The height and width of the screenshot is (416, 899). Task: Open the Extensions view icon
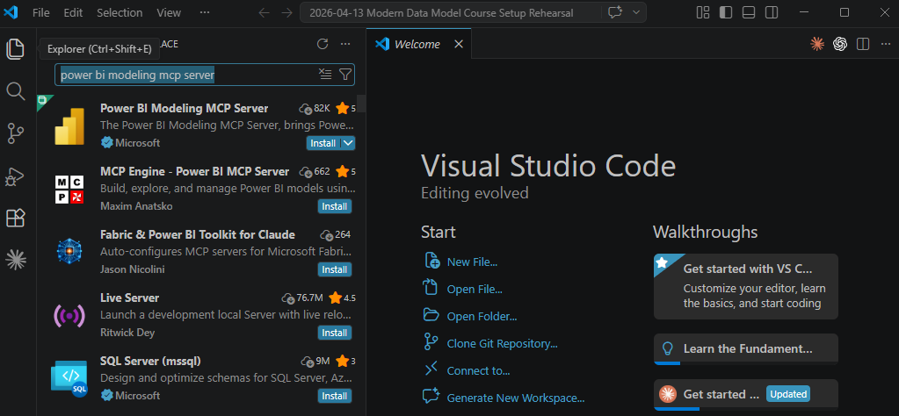point(16,218)
